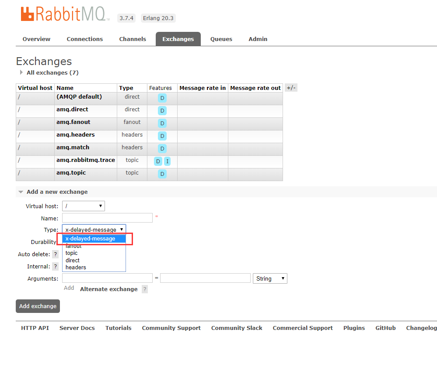Choose fanout from the type list
The height and width of the screenshot is (381, 437).
pos(94,246)
